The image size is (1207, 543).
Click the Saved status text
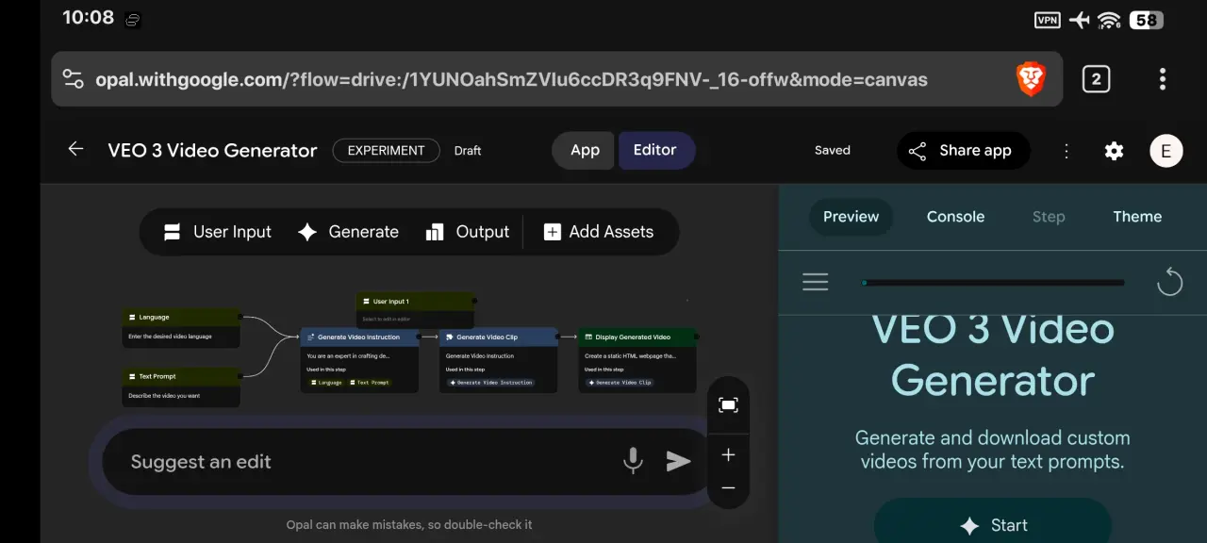tap(833, 151)
